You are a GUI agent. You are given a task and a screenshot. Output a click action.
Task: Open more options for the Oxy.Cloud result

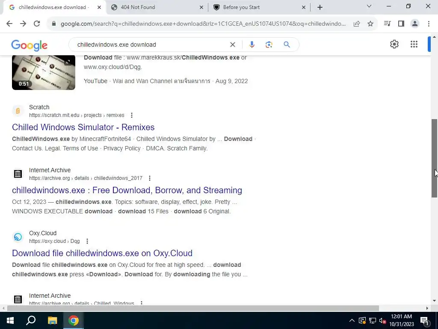[x=87, y=241]
